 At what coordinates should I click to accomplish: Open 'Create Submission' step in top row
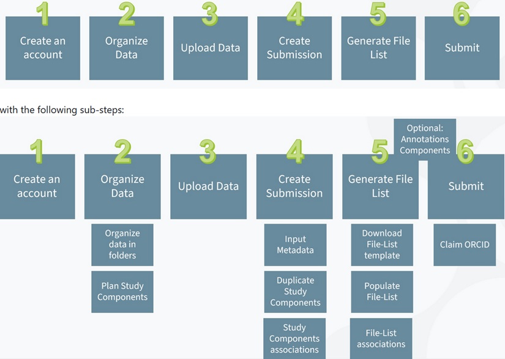point(294,48)
